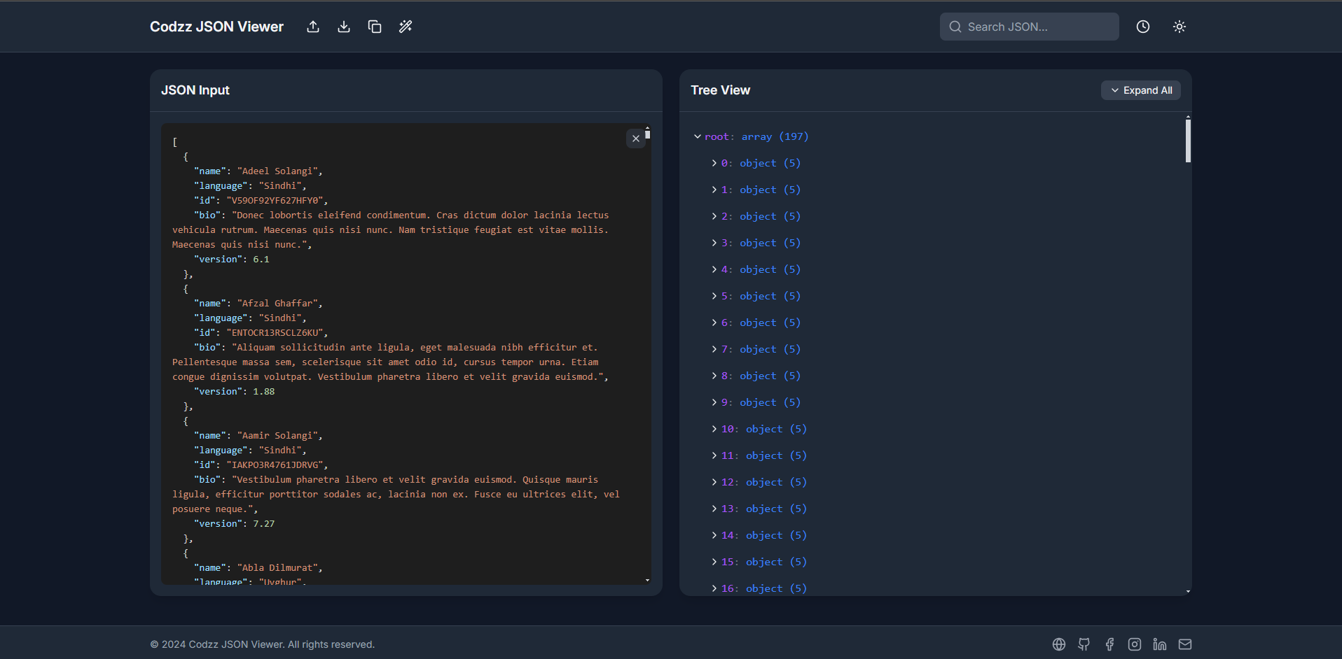Screen dimensions: 1342x659
Task: Open the LinkedIn icon in footer
Action: click(x=1160, y=644)
